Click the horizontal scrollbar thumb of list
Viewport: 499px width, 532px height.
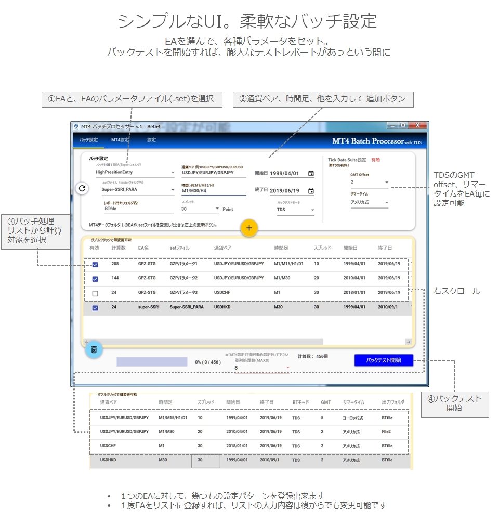[x=206, y=342]
